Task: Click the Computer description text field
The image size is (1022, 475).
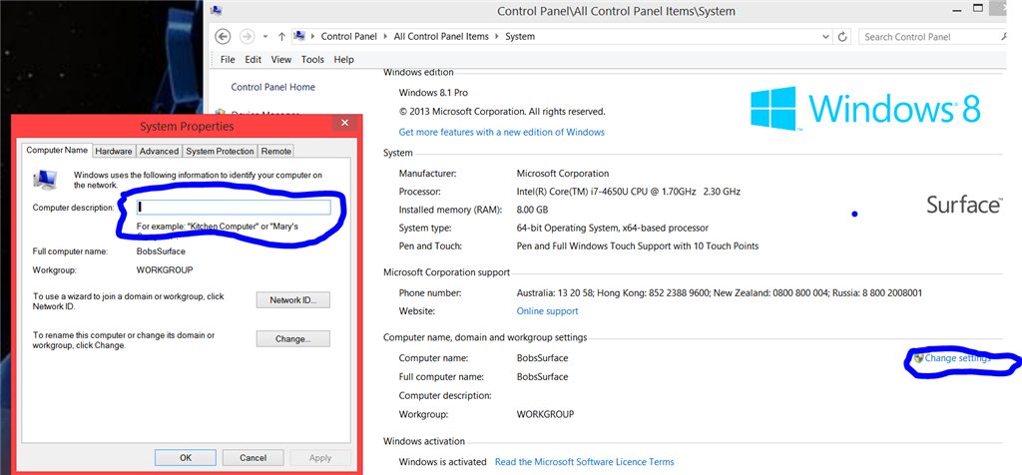Action: (x=234, y=208)
